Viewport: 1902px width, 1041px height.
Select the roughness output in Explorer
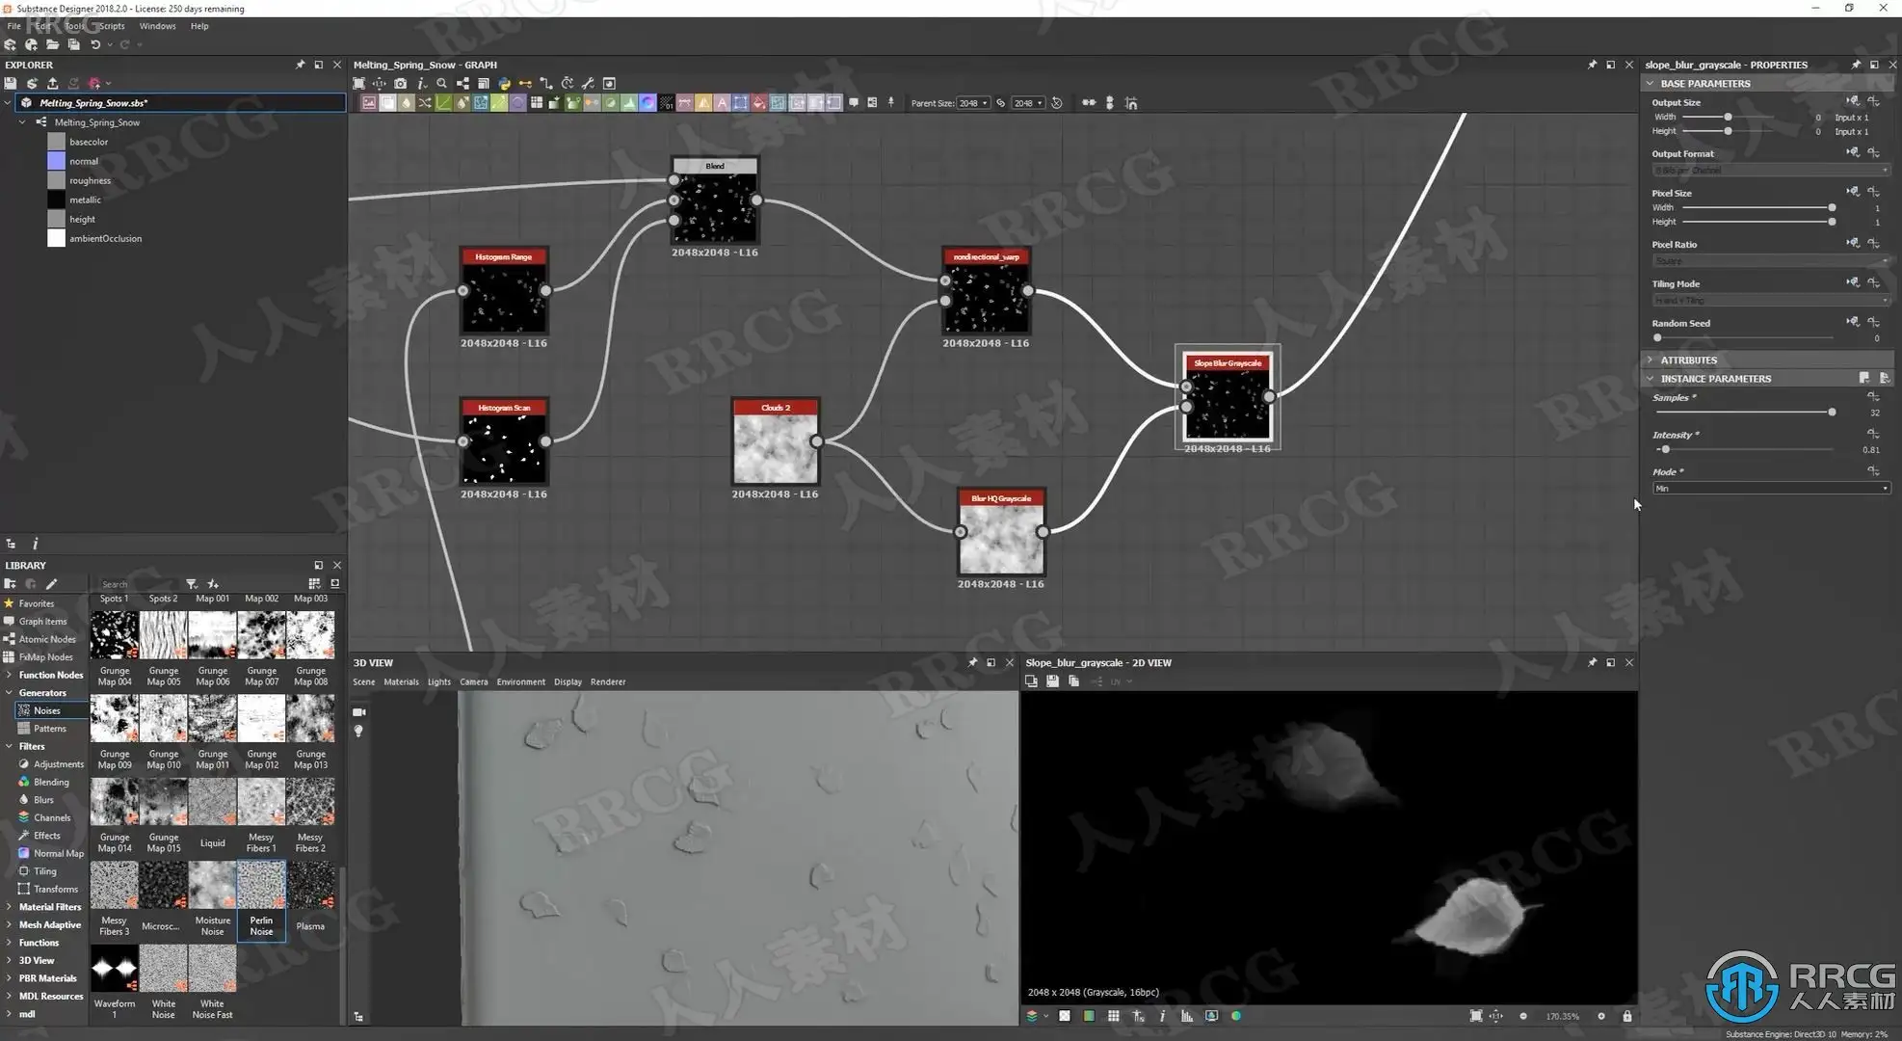[x=90, y=181]
